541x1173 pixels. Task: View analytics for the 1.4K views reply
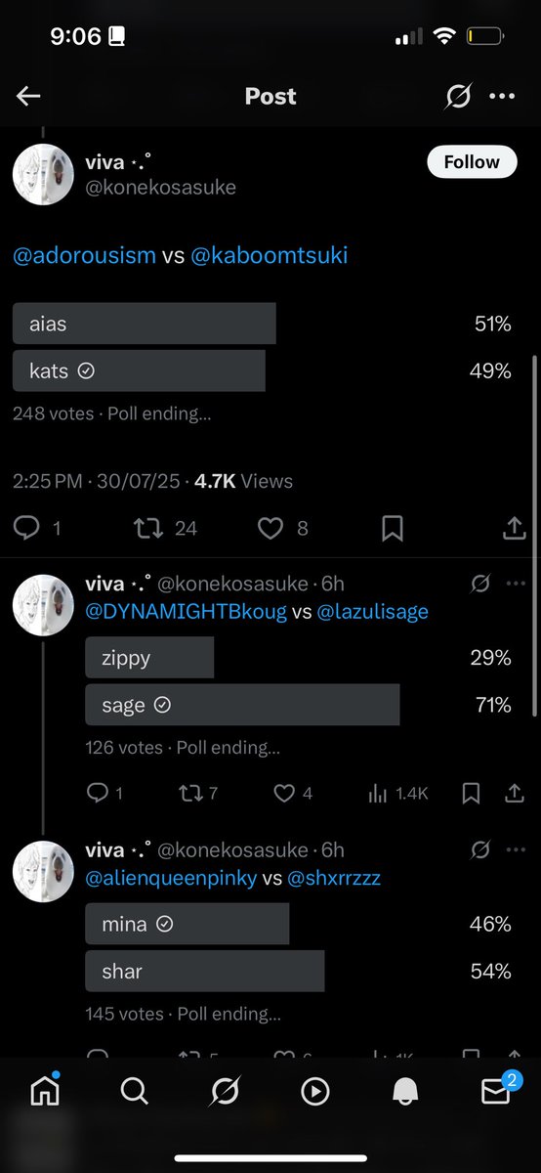coord(397,794)
